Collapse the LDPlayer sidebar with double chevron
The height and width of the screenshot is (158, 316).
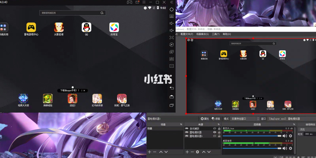(171, 2)
